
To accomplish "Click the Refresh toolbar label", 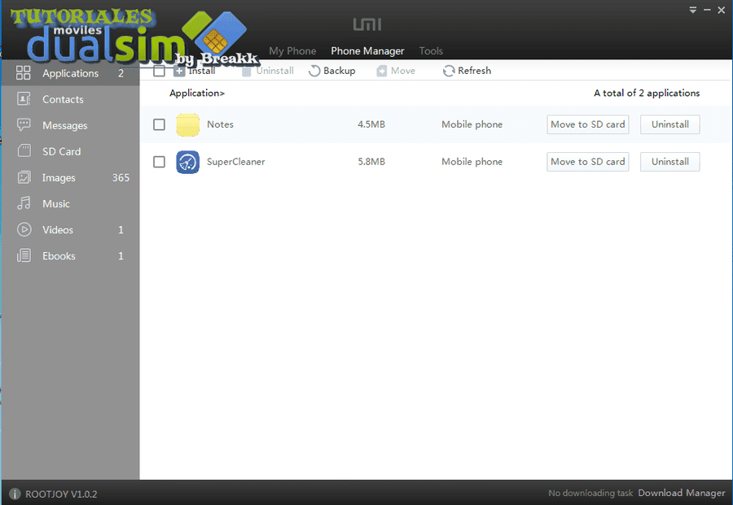I will click(475, 71).
